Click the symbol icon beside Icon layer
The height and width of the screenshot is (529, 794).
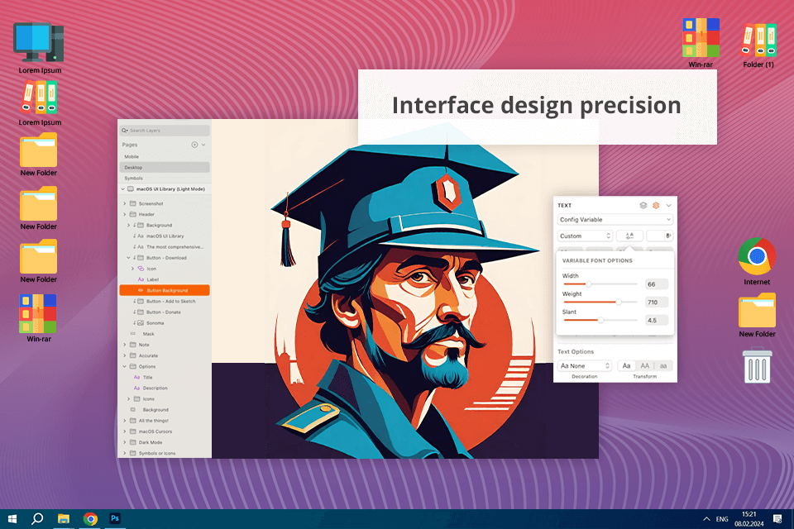tap(141, 269)
